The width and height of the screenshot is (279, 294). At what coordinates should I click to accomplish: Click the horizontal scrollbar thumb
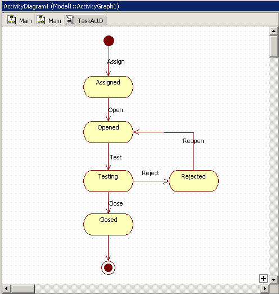pyautogui.click(x=23, y=288)
